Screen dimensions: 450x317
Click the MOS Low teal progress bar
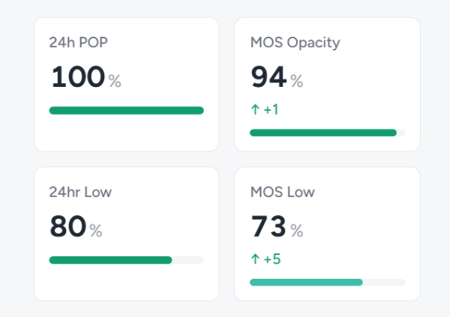327,283
